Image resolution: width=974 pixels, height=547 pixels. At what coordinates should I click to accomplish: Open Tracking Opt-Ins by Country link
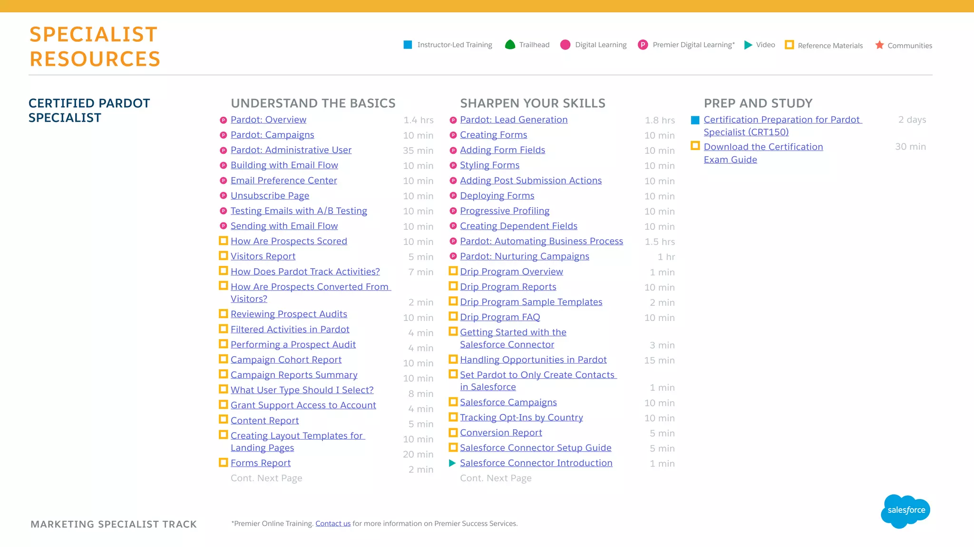point(522,417)
